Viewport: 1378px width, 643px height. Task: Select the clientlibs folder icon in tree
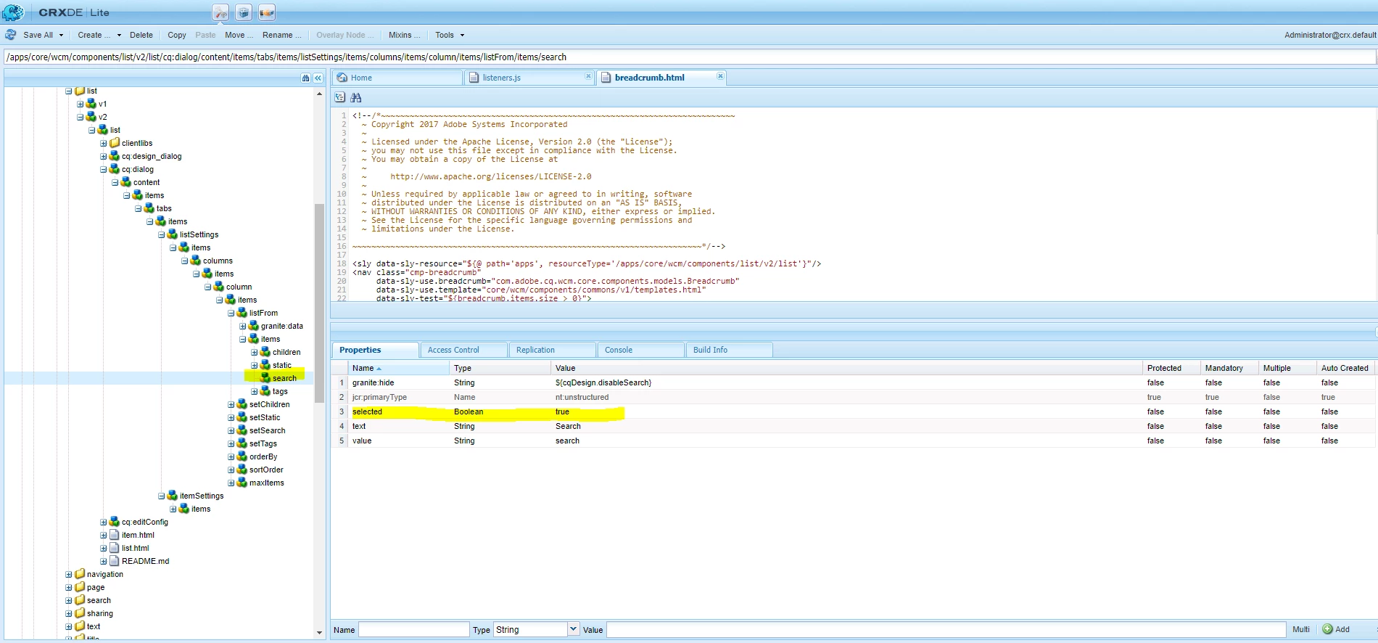[x=115, y=143]
